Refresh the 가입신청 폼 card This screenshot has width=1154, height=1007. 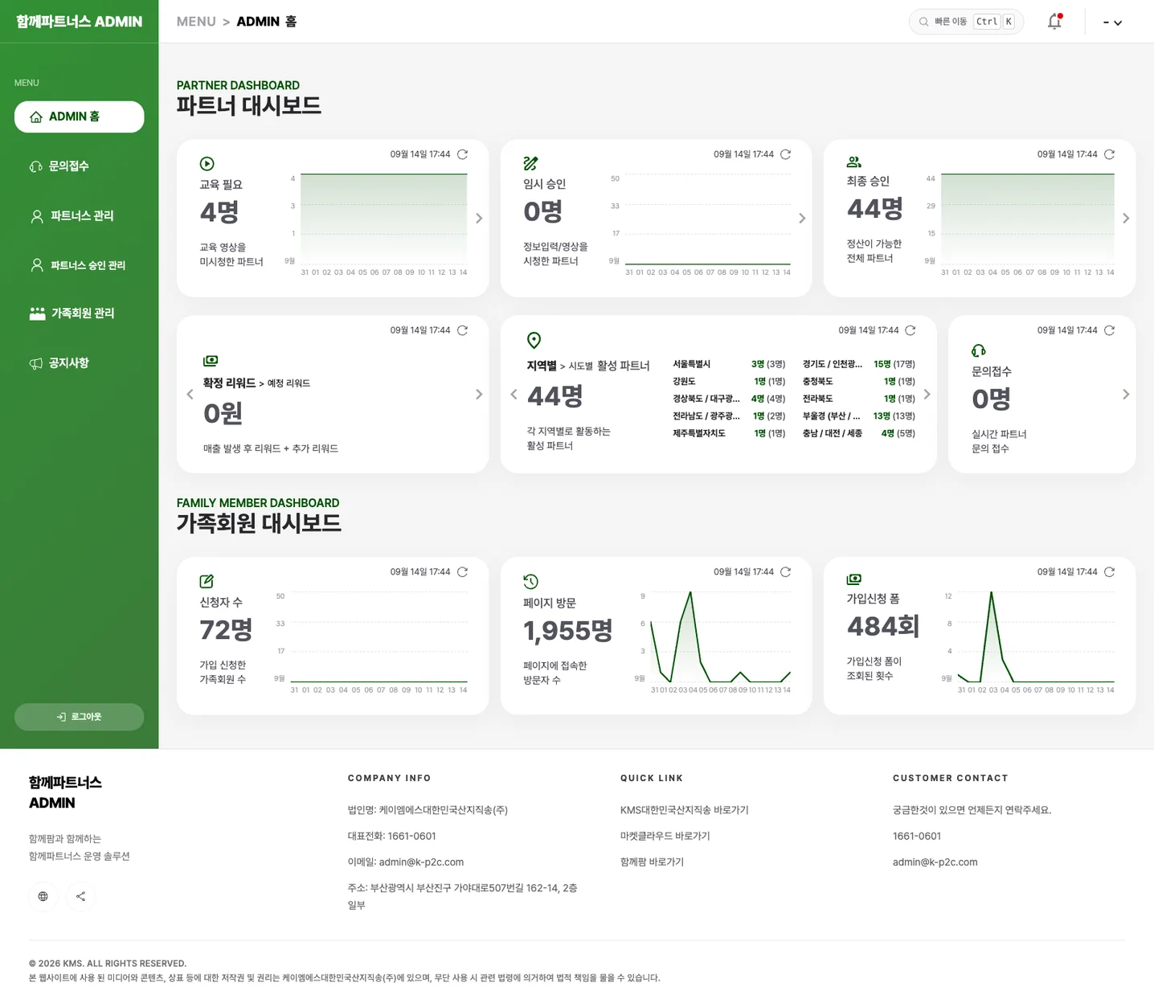pos(1110,572)
